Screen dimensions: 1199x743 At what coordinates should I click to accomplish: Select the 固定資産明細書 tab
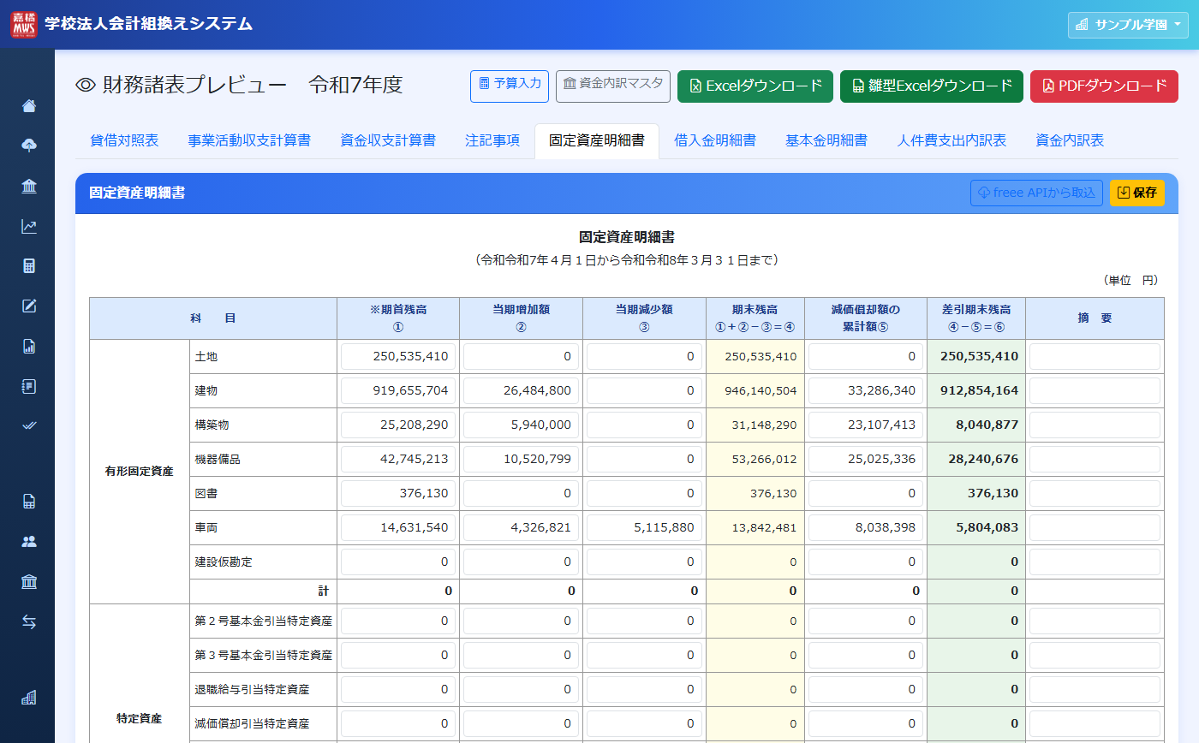click(x=597, y=141)
